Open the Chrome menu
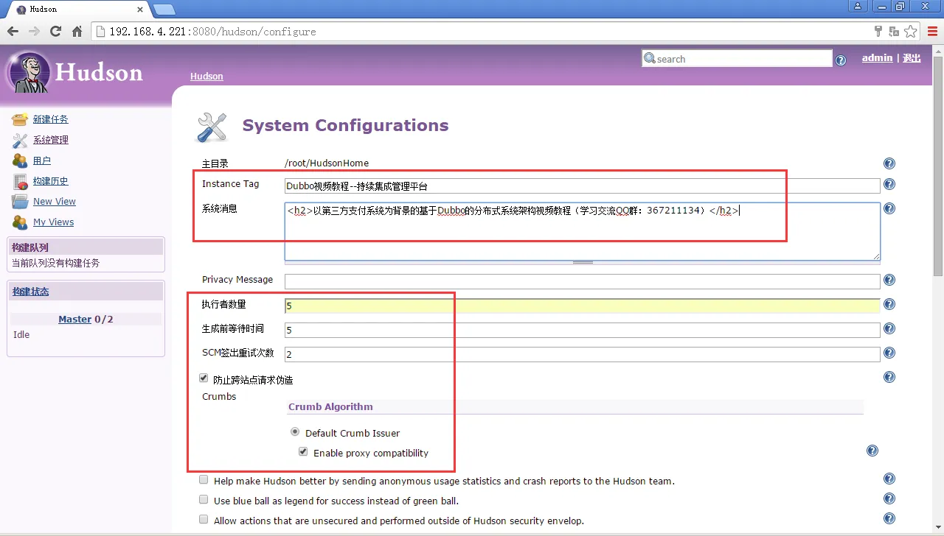 click(932, 32)
